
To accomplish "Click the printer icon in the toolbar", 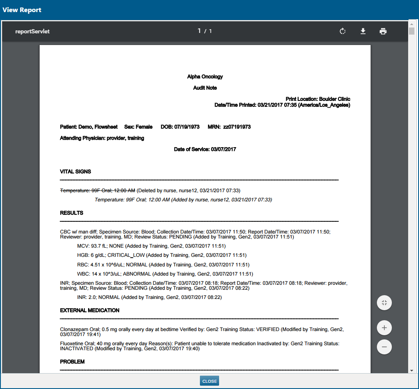I will [383, 31].
